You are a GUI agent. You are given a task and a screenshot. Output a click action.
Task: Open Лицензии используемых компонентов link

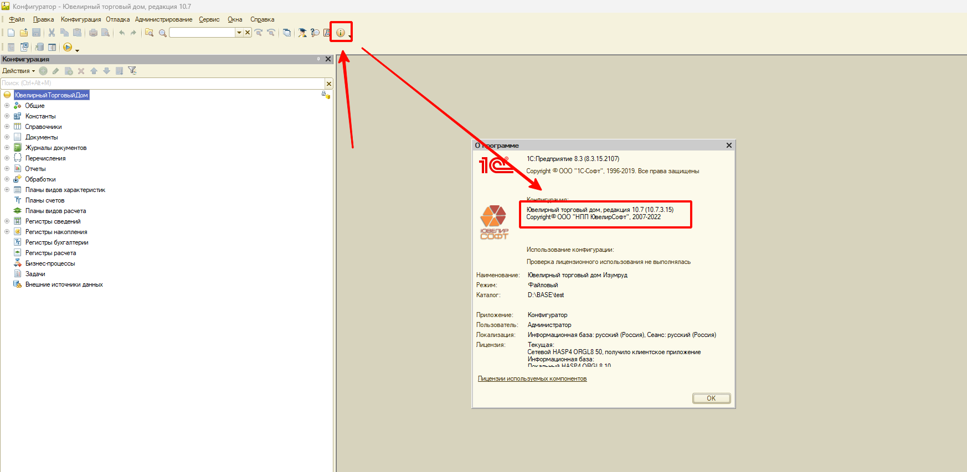click(532, 378)
